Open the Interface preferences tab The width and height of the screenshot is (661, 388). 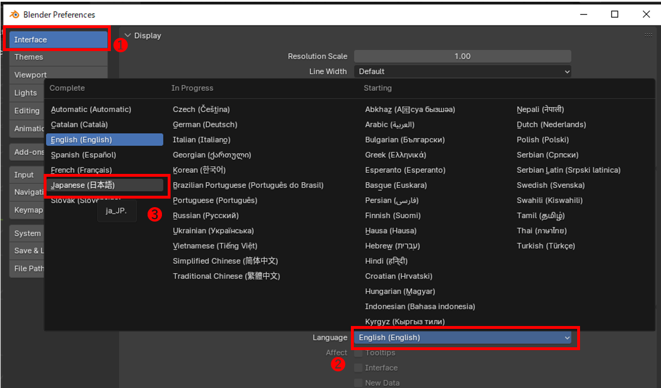tap(58, 40)
